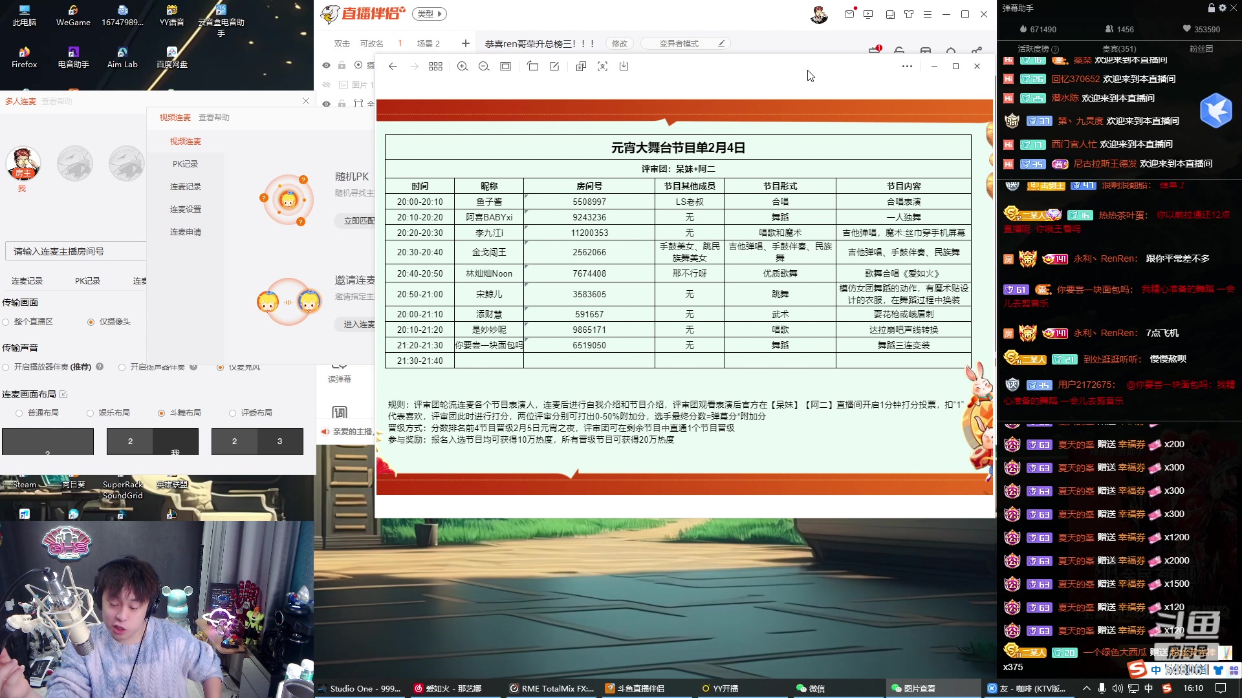Select 整个直播区 transmission option
Viewport: 1242px width, 698px height.
pos(28,322)
